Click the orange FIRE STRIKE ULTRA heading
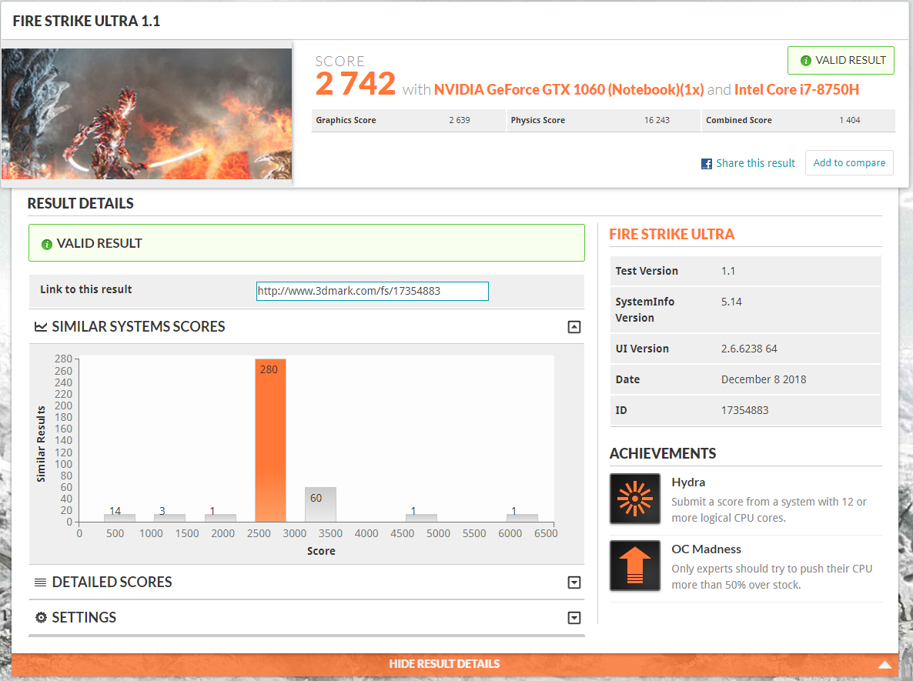This screenshot has height=681, width=913. point(672,235)
